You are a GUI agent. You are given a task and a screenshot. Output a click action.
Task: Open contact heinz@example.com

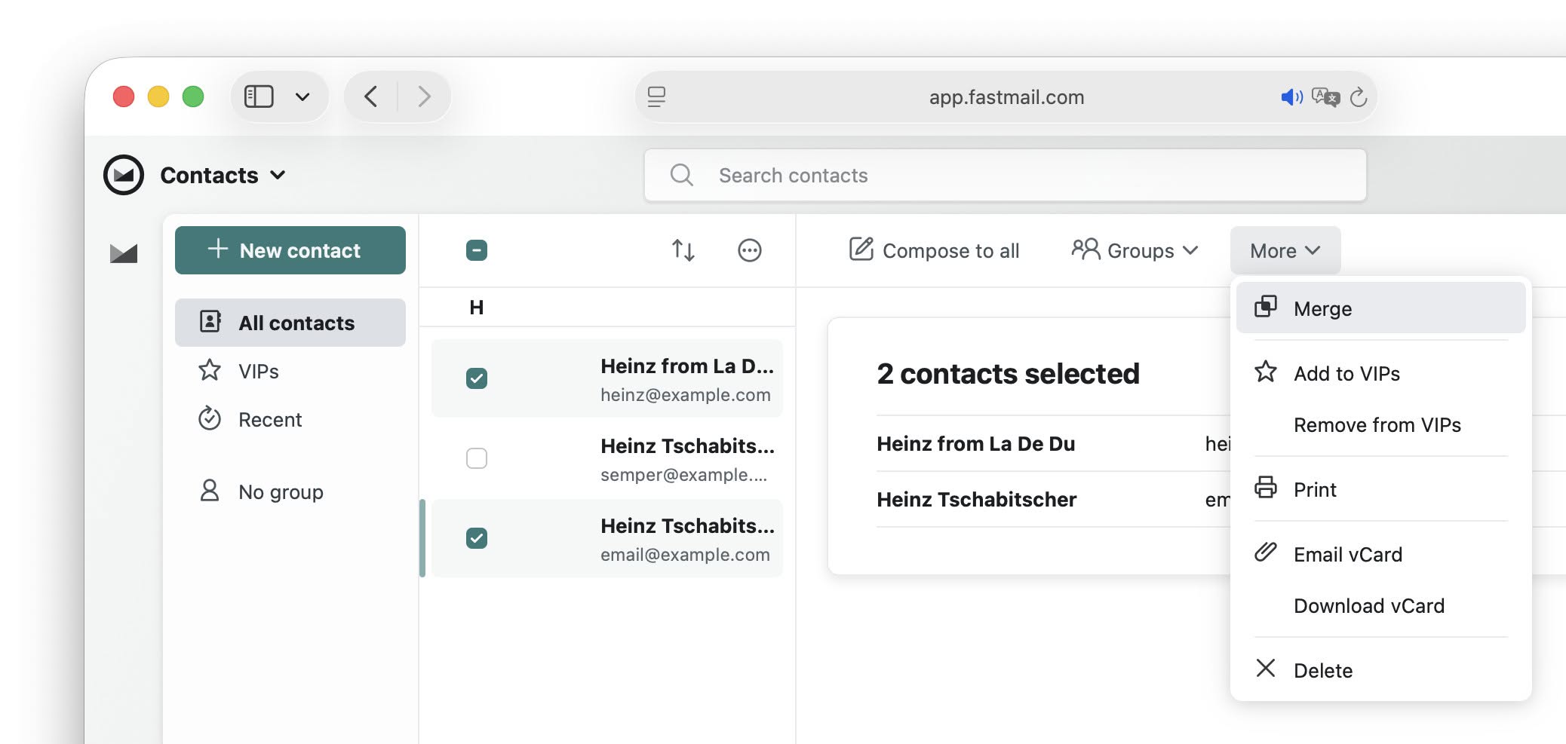click(607, 378)
